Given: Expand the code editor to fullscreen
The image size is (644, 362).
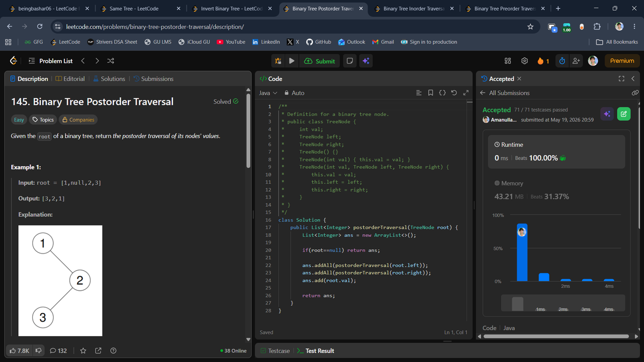Looking at the screenshot, I should pyautogui.click(x=465, y=93).
